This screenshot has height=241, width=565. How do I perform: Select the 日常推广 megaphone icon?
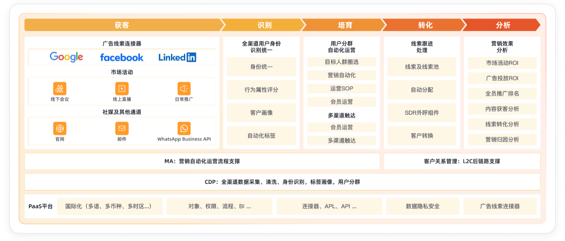[184, 88]
